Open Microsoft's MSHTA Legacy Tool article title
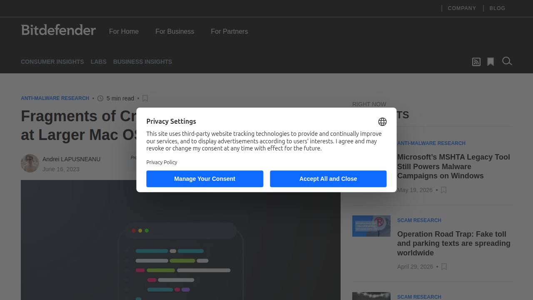The height and width of the screenshot is (300, 533). coord(453,166)
